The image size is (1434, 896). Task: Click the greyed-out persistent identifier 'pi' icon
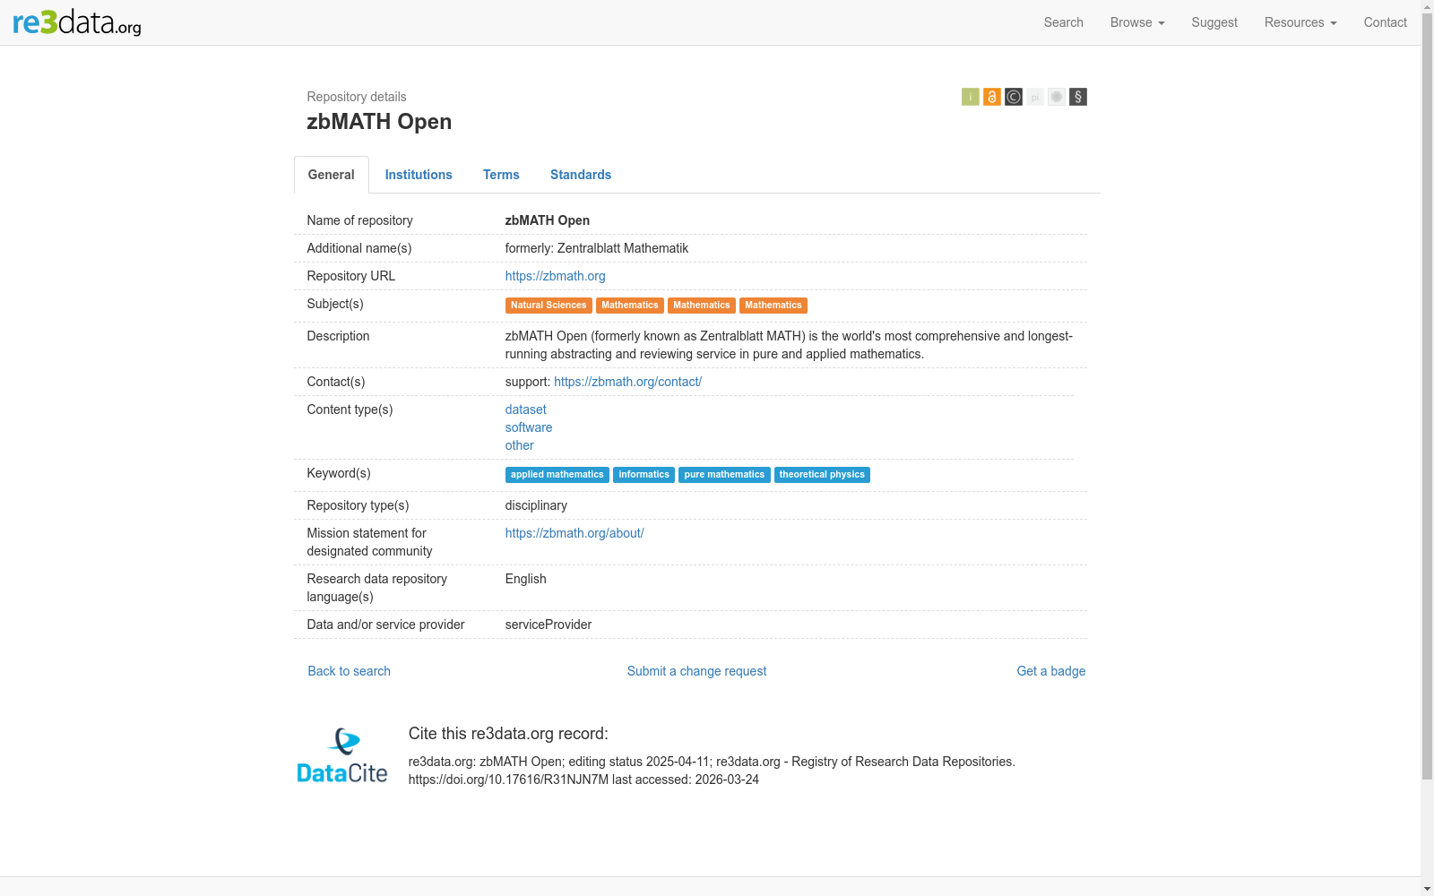[x=1035, y=97]
